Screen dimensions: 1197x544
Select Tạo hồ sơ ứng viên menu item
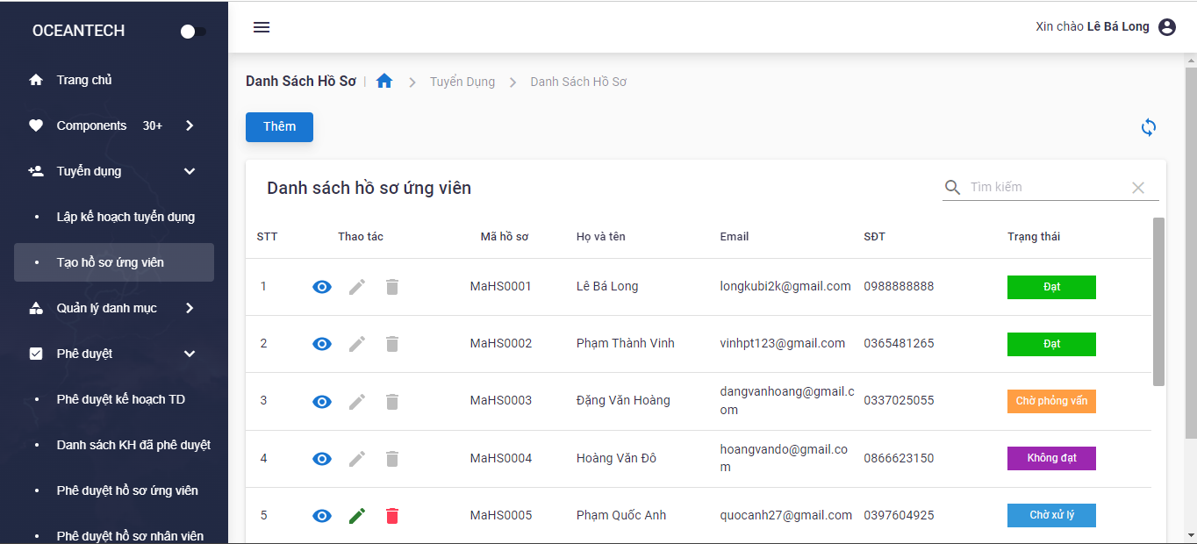[114, 262]
